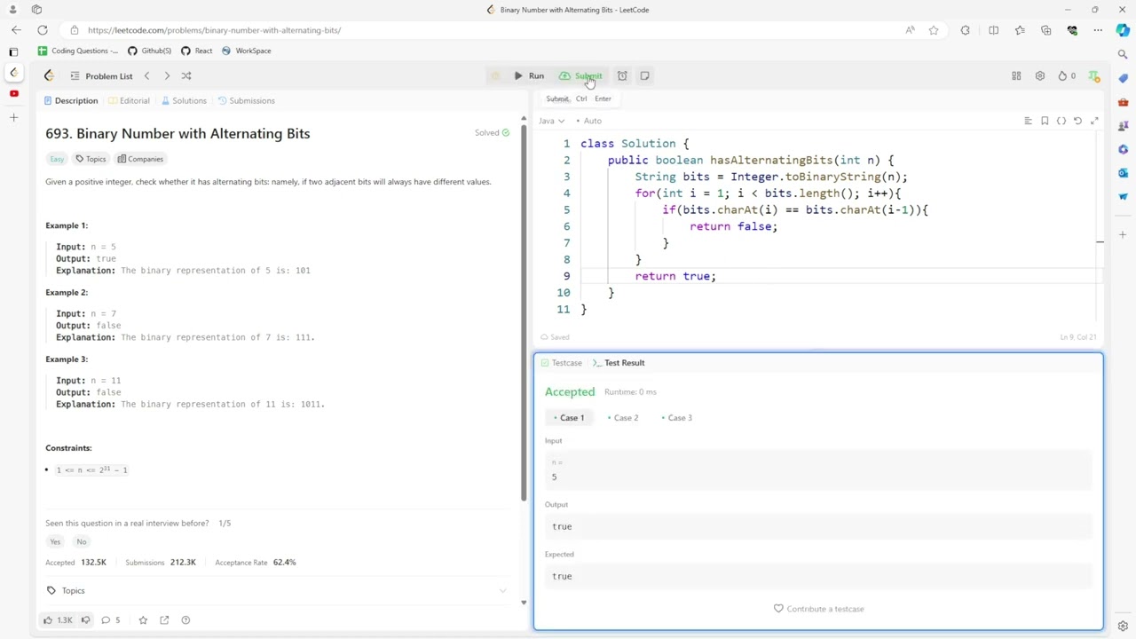Open the Java language dropdown
Image resolution: width=1136 pixels, height=639 pixels.
coord(551,121)
